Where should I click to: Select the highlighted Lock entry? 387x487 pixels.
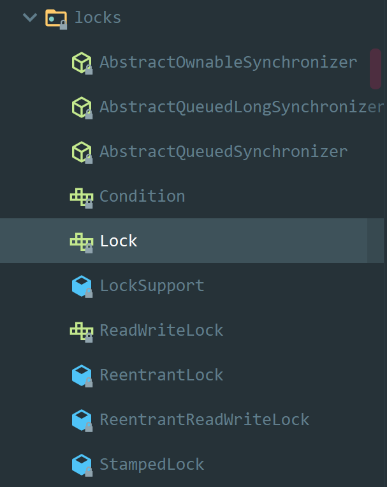tap(192, 241)
